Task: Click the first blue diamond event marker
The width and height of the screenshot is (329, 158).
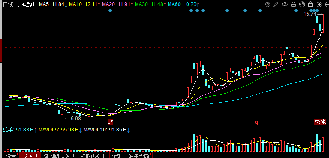Action: (111, 11)
